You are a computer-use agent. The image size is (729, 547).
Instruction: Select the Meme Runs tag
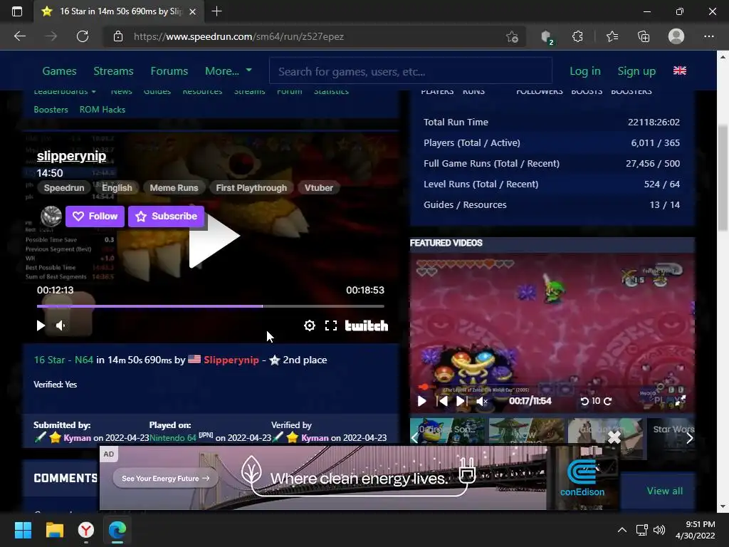click(x=174, y=188)
